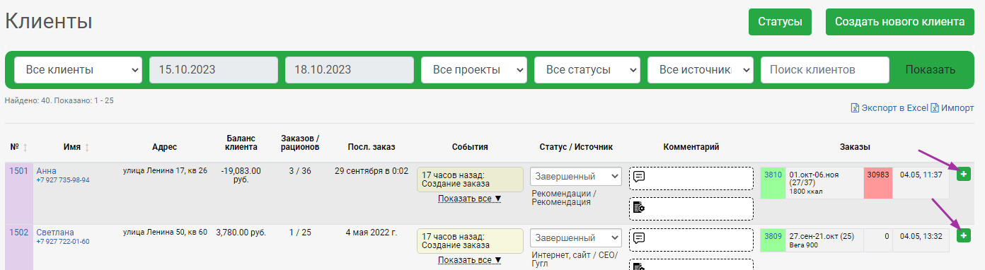The image size is (985, 270).
Task: Open comment bubble icon in Светлана's row
Action: (639, 237)
